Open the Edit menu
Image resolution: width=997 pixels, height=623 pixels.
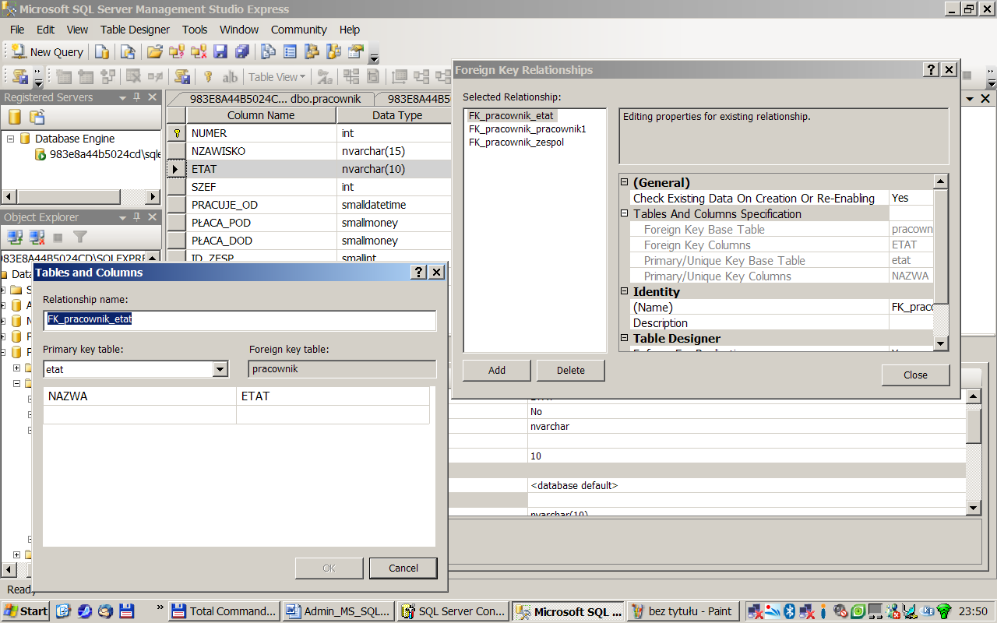point(46,30)
